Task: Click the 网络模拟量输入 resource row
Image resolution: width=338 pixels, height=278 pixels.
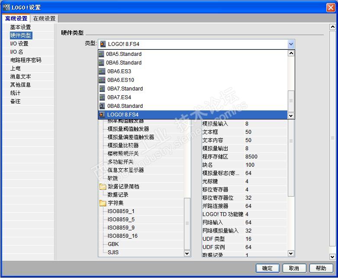Action: 245,231
